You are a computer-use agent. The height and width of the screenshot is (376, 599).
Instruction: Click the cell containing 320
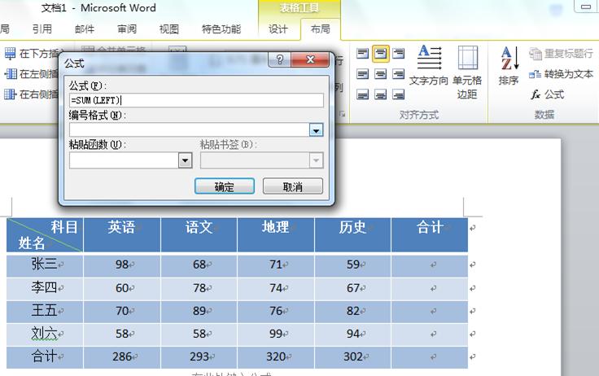pyautogui.click(x=276, y=357)
